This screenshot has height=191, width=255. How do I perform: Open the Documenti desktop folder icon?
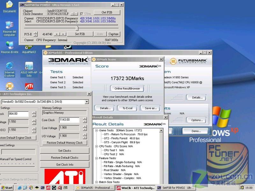[x=10, y=6]
